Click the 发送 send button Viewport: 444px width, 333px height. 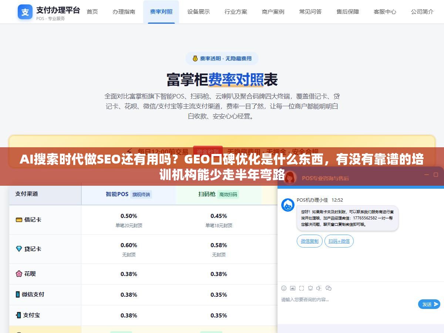pyautogui.click(x=429, y=304)
